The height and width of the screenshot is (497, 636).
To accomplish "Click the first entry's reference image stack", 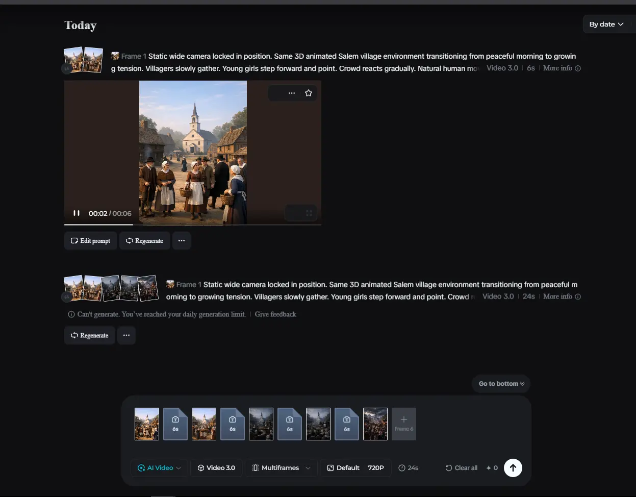I will pos(83,60).
